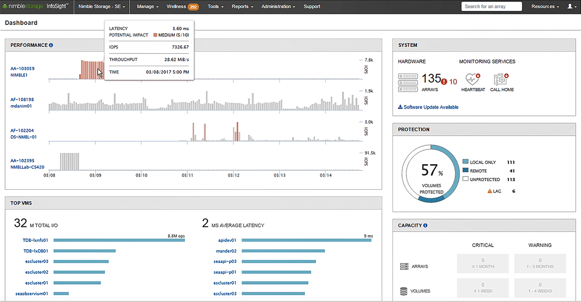Viewport: 581px width, 302px height.
Task: Click the Software Update download icon
Action: (400, 107)
